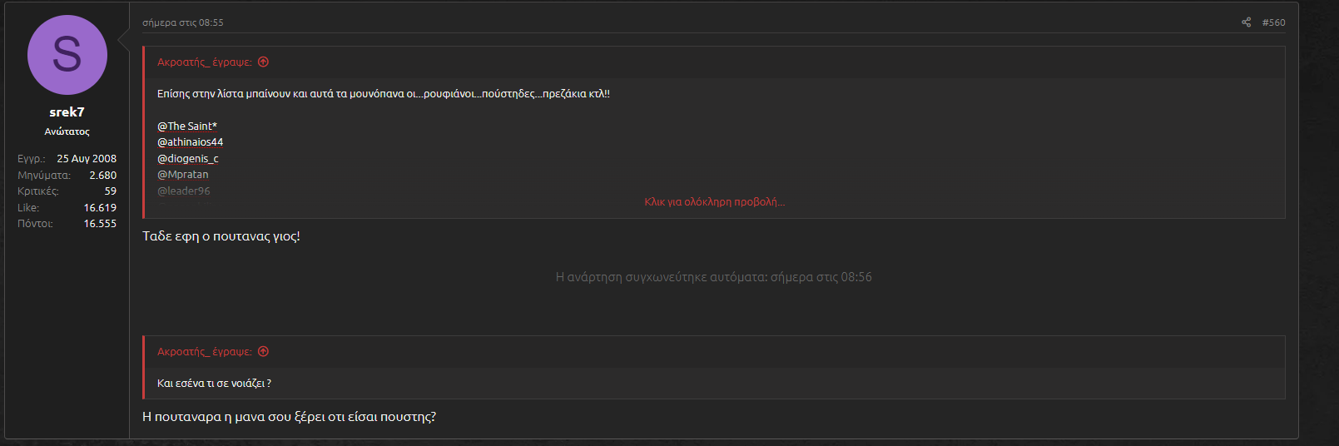The width and height of the screenshot is (1339, 446).
Task: Click the up-arrow icon in the second quote header
Action: click(x=263, y=351)
